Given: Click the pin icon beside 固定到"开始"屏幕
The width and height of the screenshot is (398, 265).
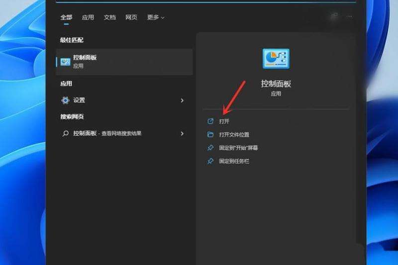Looking at the screenshot, I should pos(210,148).
